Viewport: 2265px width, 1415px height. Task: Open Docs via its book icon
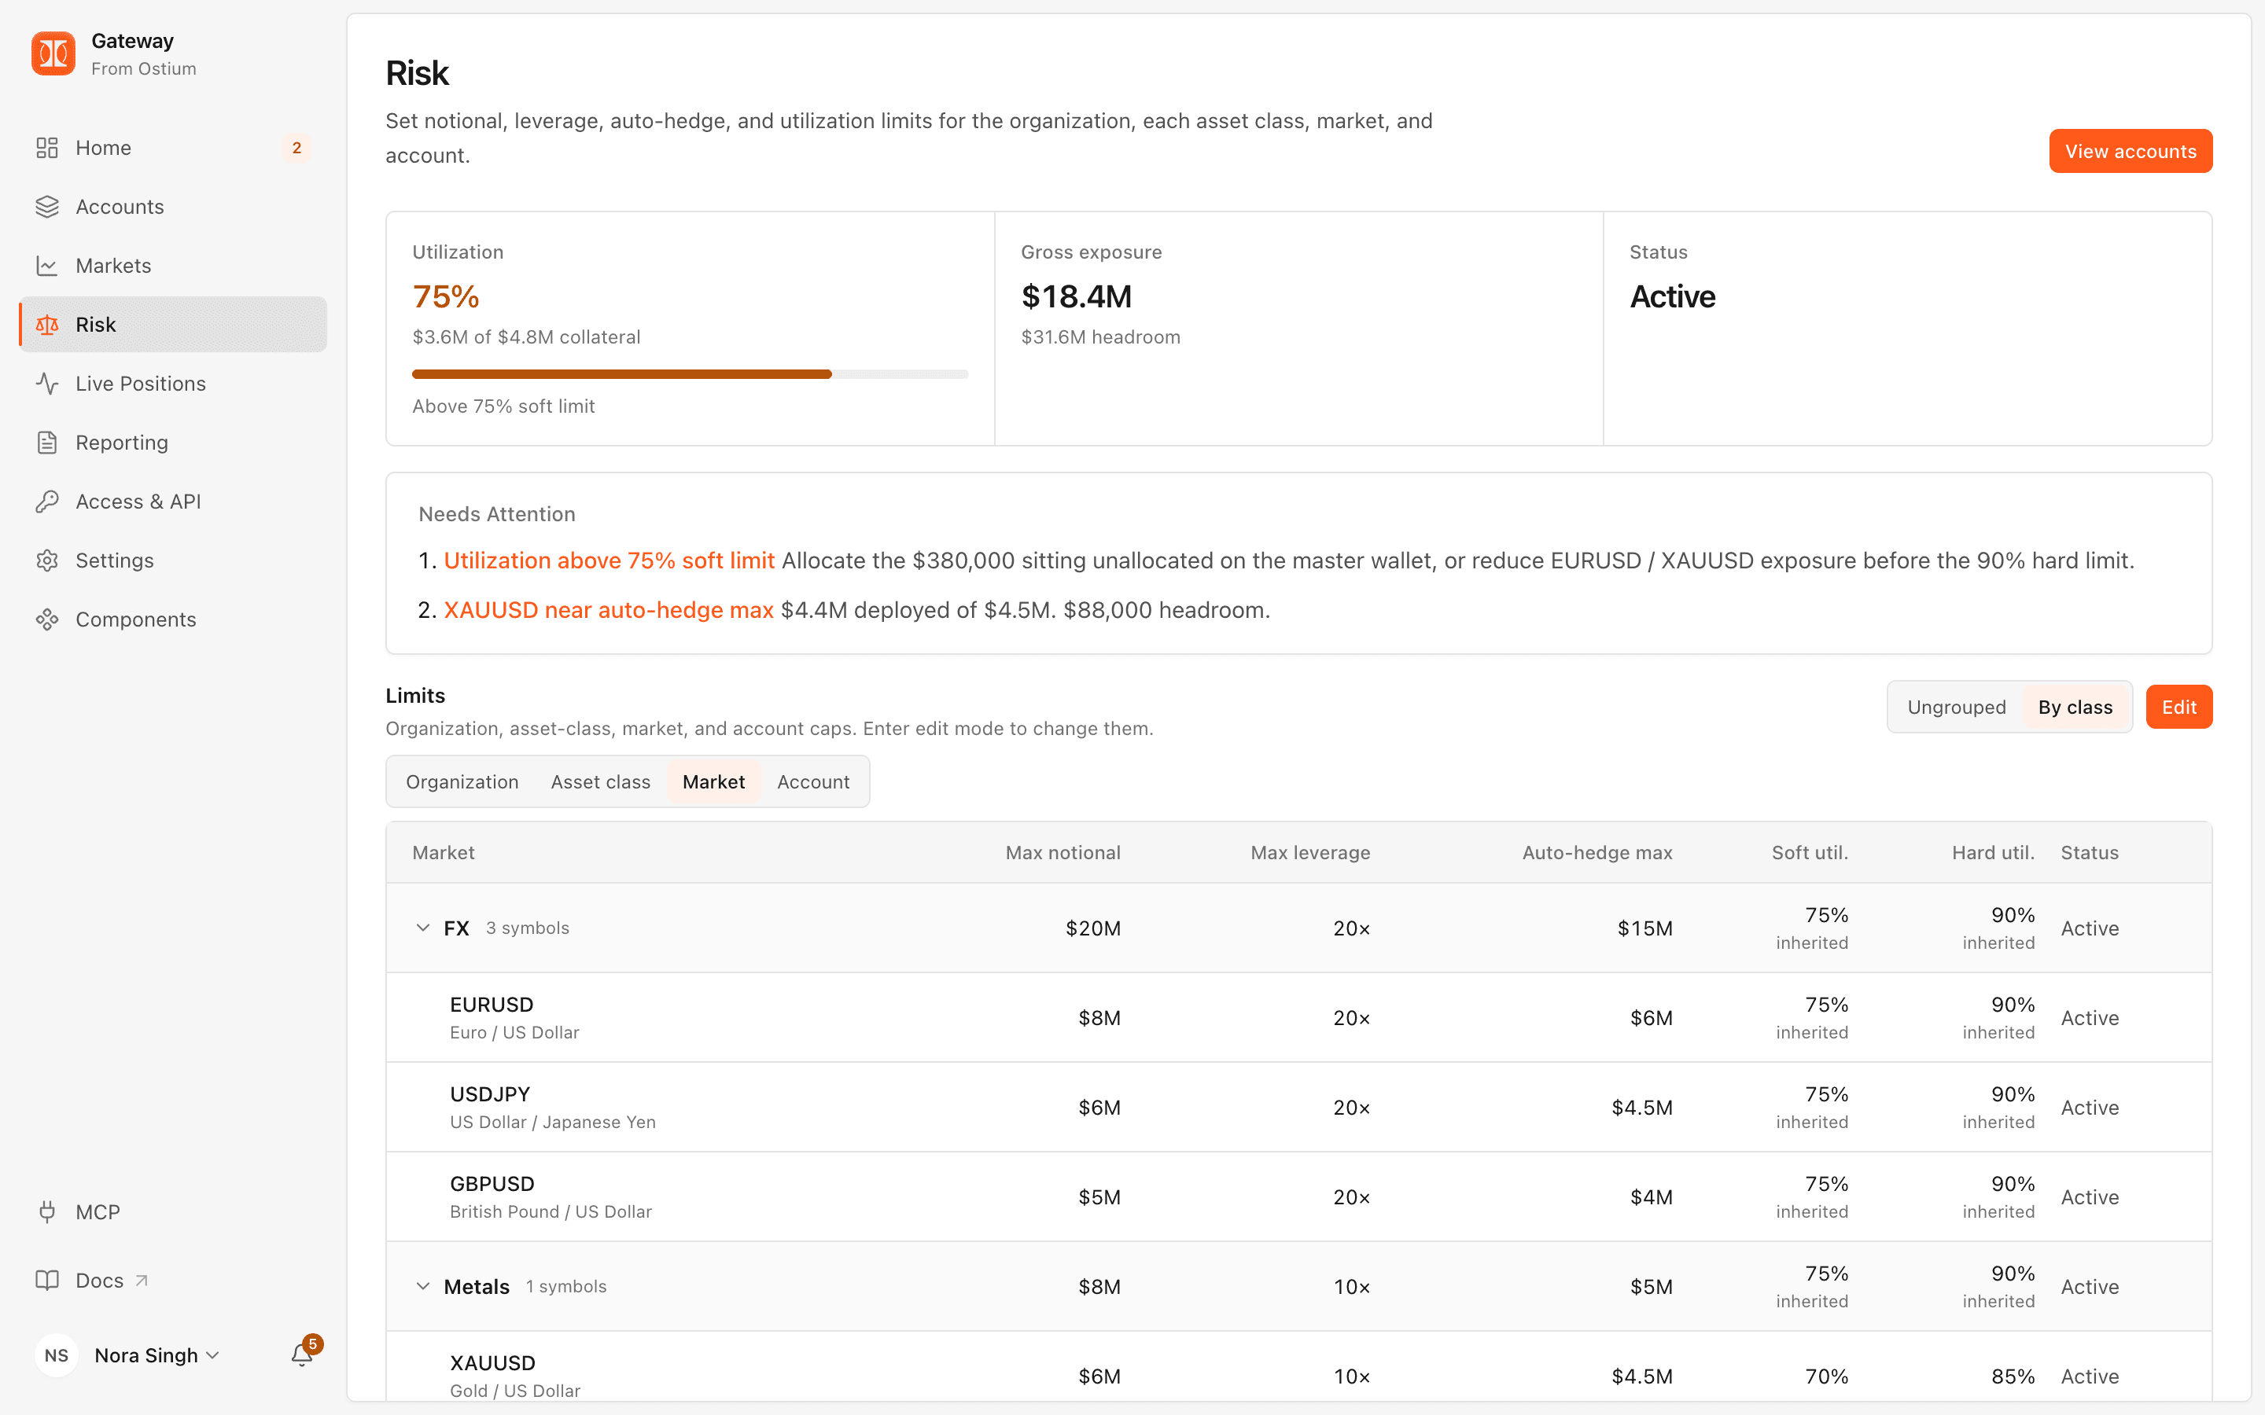click(x=47, y=1281)
